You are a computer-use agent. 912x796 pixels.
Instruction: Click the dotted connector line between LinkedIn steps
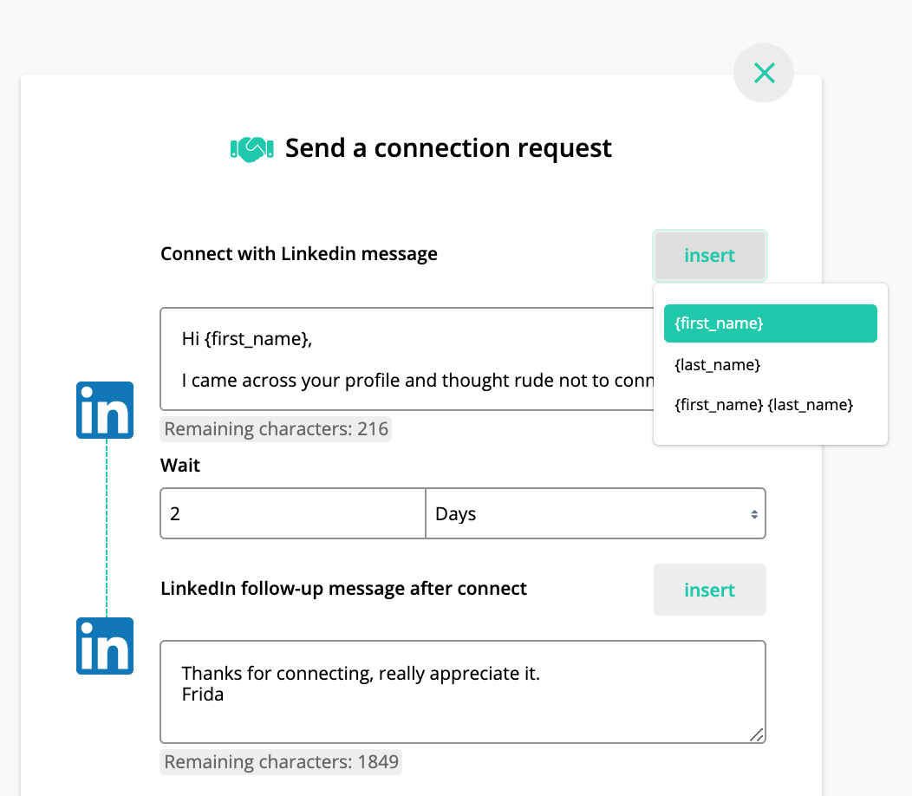[x=104, y=529]
